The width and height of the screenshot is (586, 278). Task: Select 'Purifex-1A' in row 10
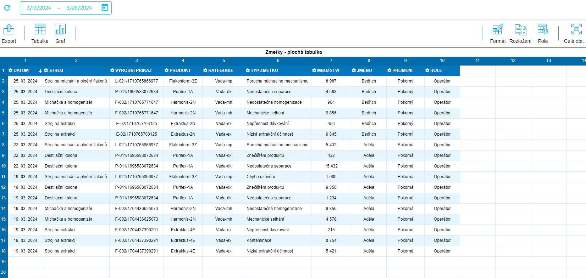click(x=183, y=166)
